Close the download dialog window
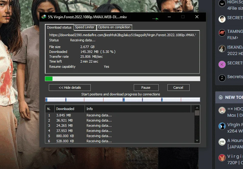The width and height of the screenshot is (243, 169). (x=197, y=17)
